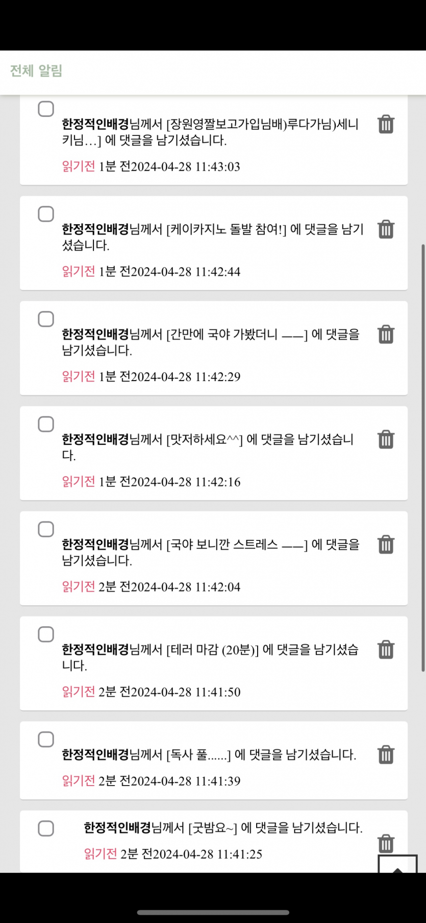Trash the 독사 풀 notification
426x923 pixels.
[386, 754]
